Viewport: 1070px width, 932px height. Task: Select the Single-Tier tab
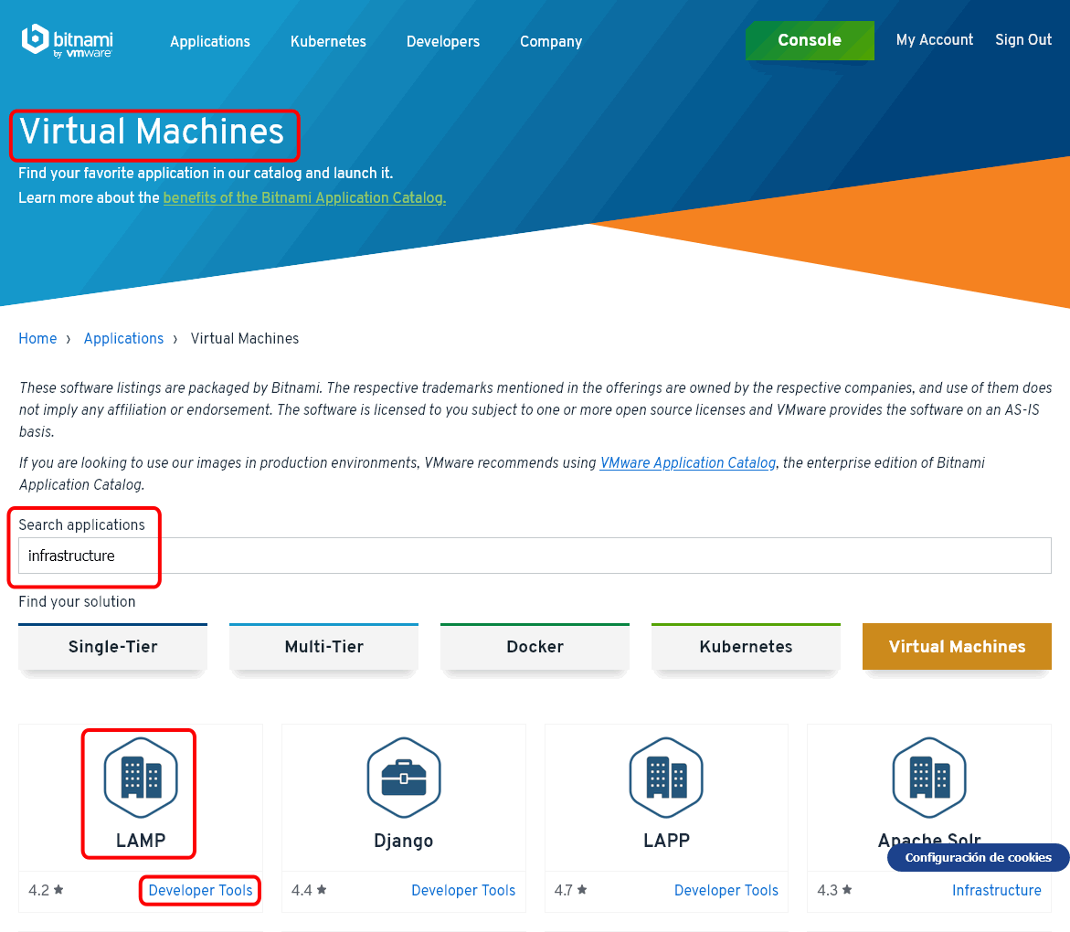click(x=112, y=646)
